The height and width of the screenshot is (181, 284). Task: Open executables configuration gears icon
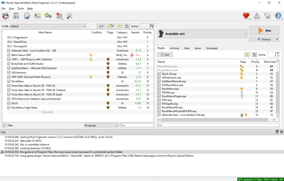[x=48, y=16]
